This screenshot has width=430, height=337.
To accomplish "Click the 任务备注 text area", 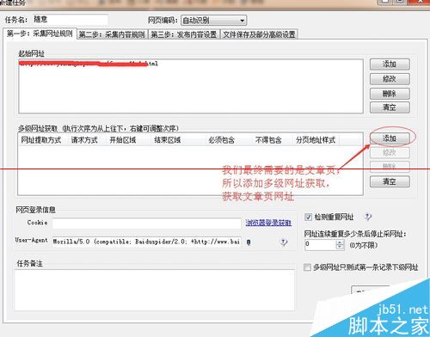I will 155,290.
